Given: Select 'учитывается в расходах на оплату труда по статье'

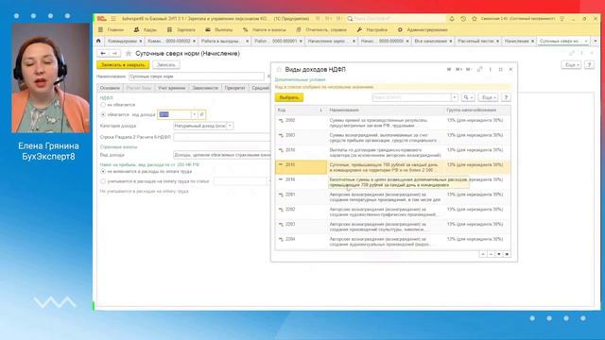Looking at the screenshot, I should coord(103,181).
